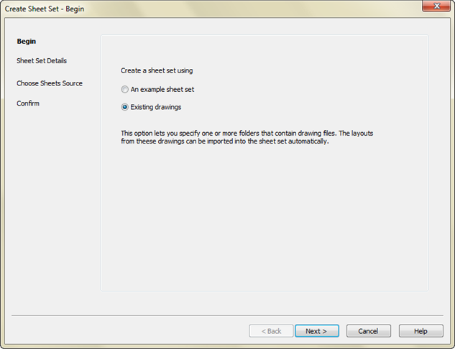Click the 'Next >' button
Screen dimensions: 455x349
coord(316,331)
